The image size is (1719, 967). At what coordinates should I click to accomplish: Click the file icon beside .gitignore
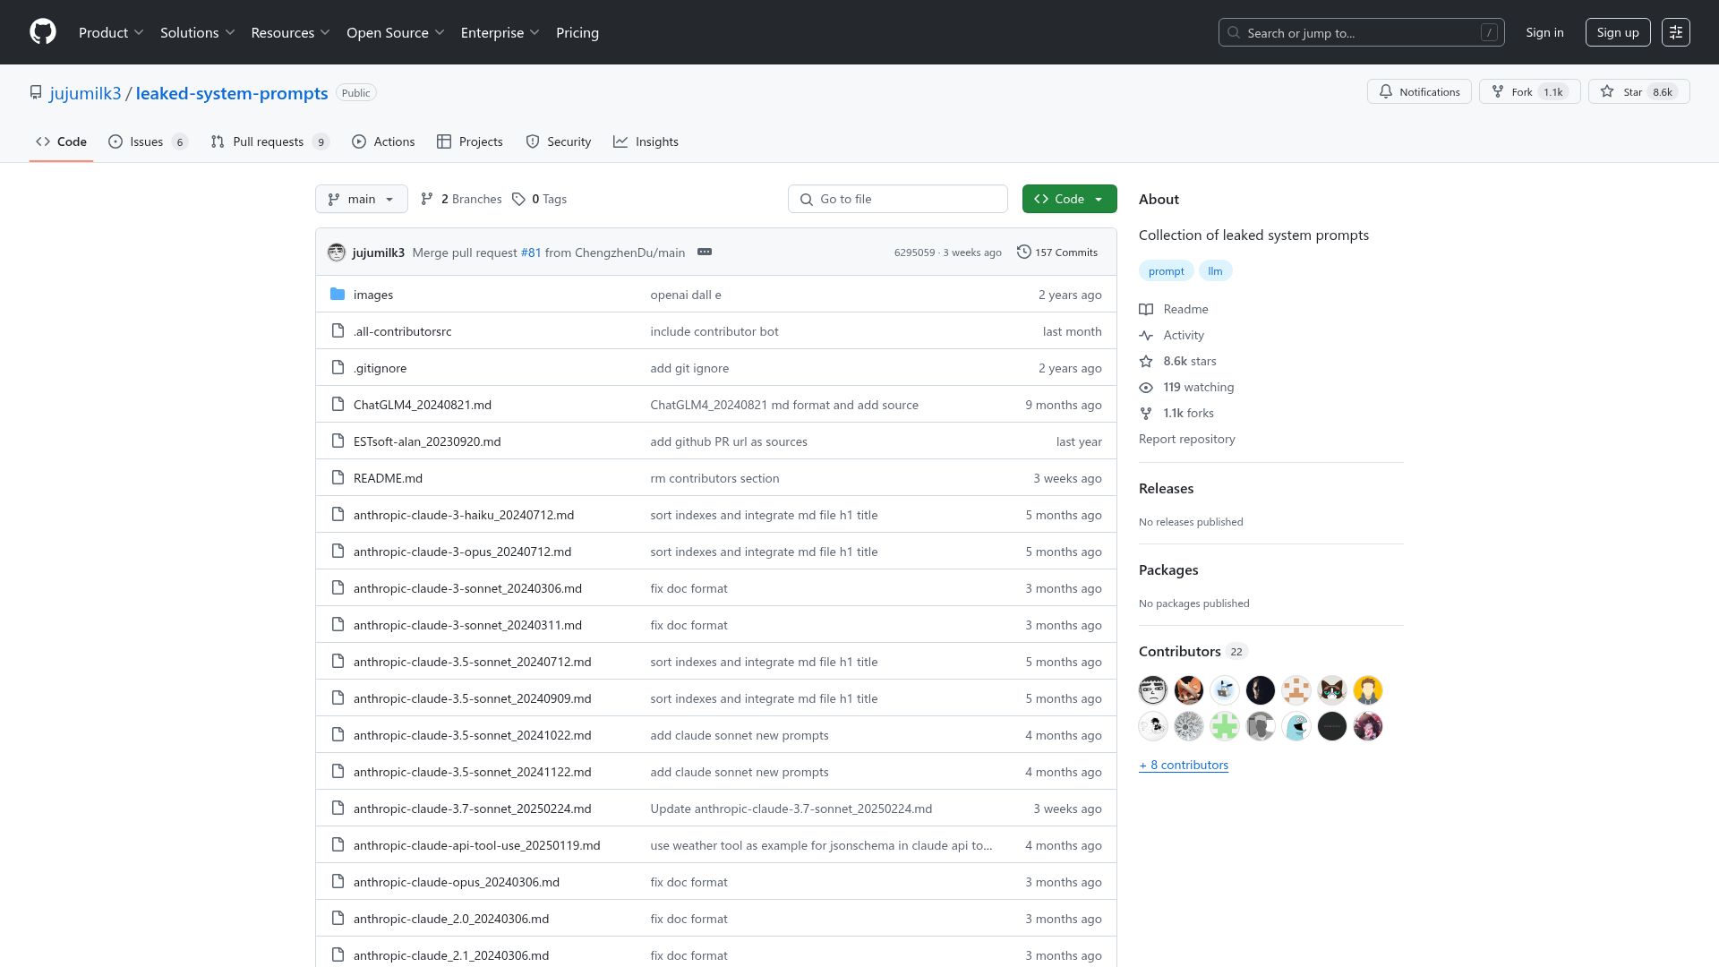pos(338,368)
